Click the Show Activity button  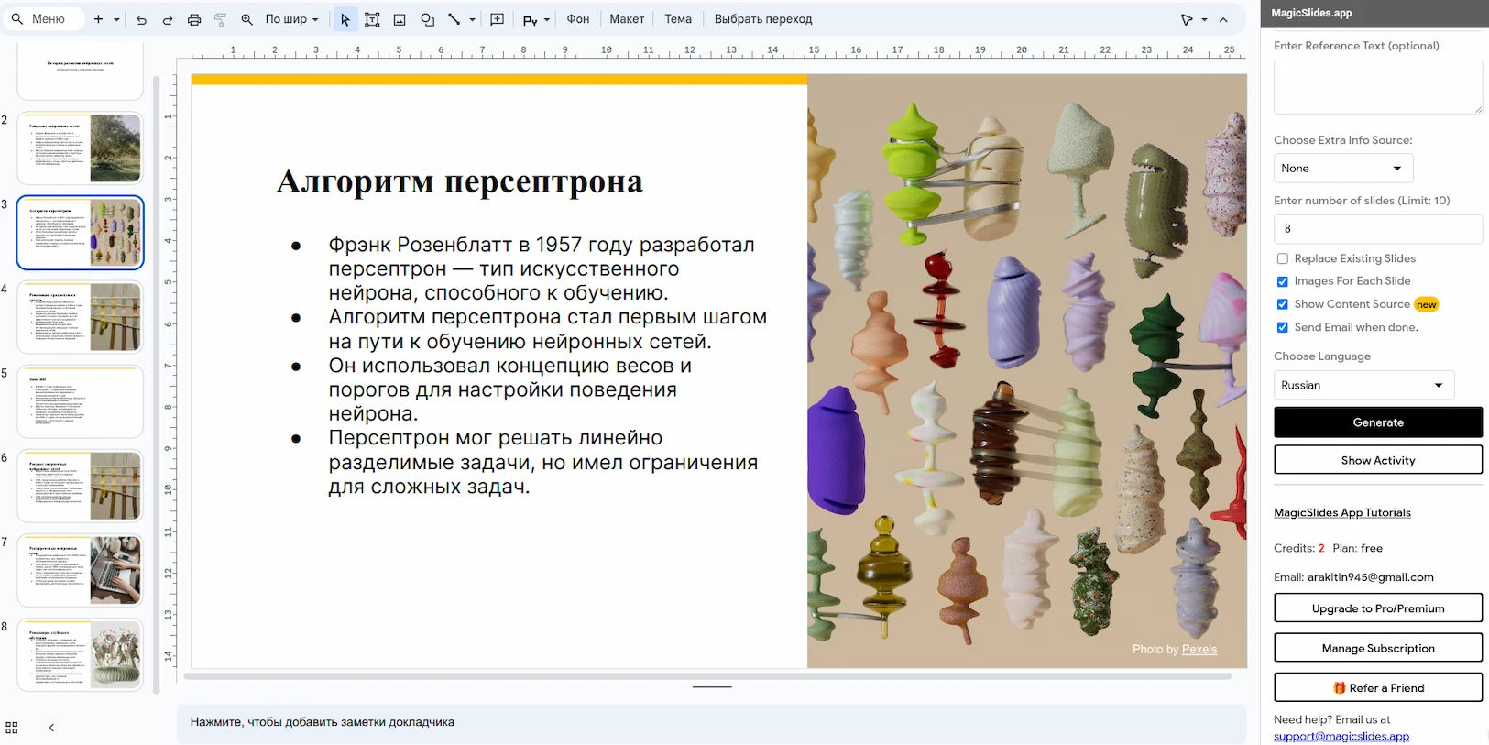click(1378, 460)
